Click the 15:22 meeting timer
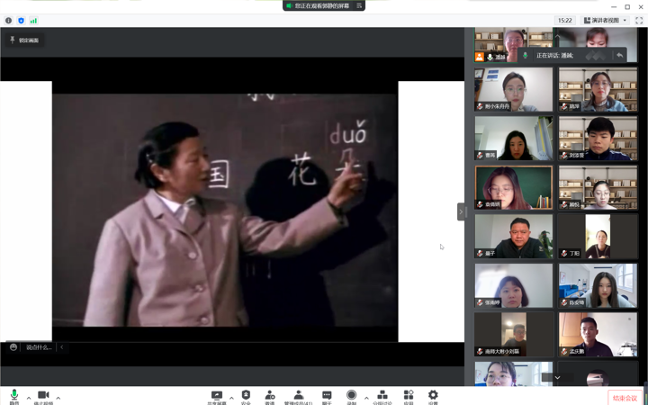This screenshot has height=405, width=648. pyautogui.click(x=564, y=20)
